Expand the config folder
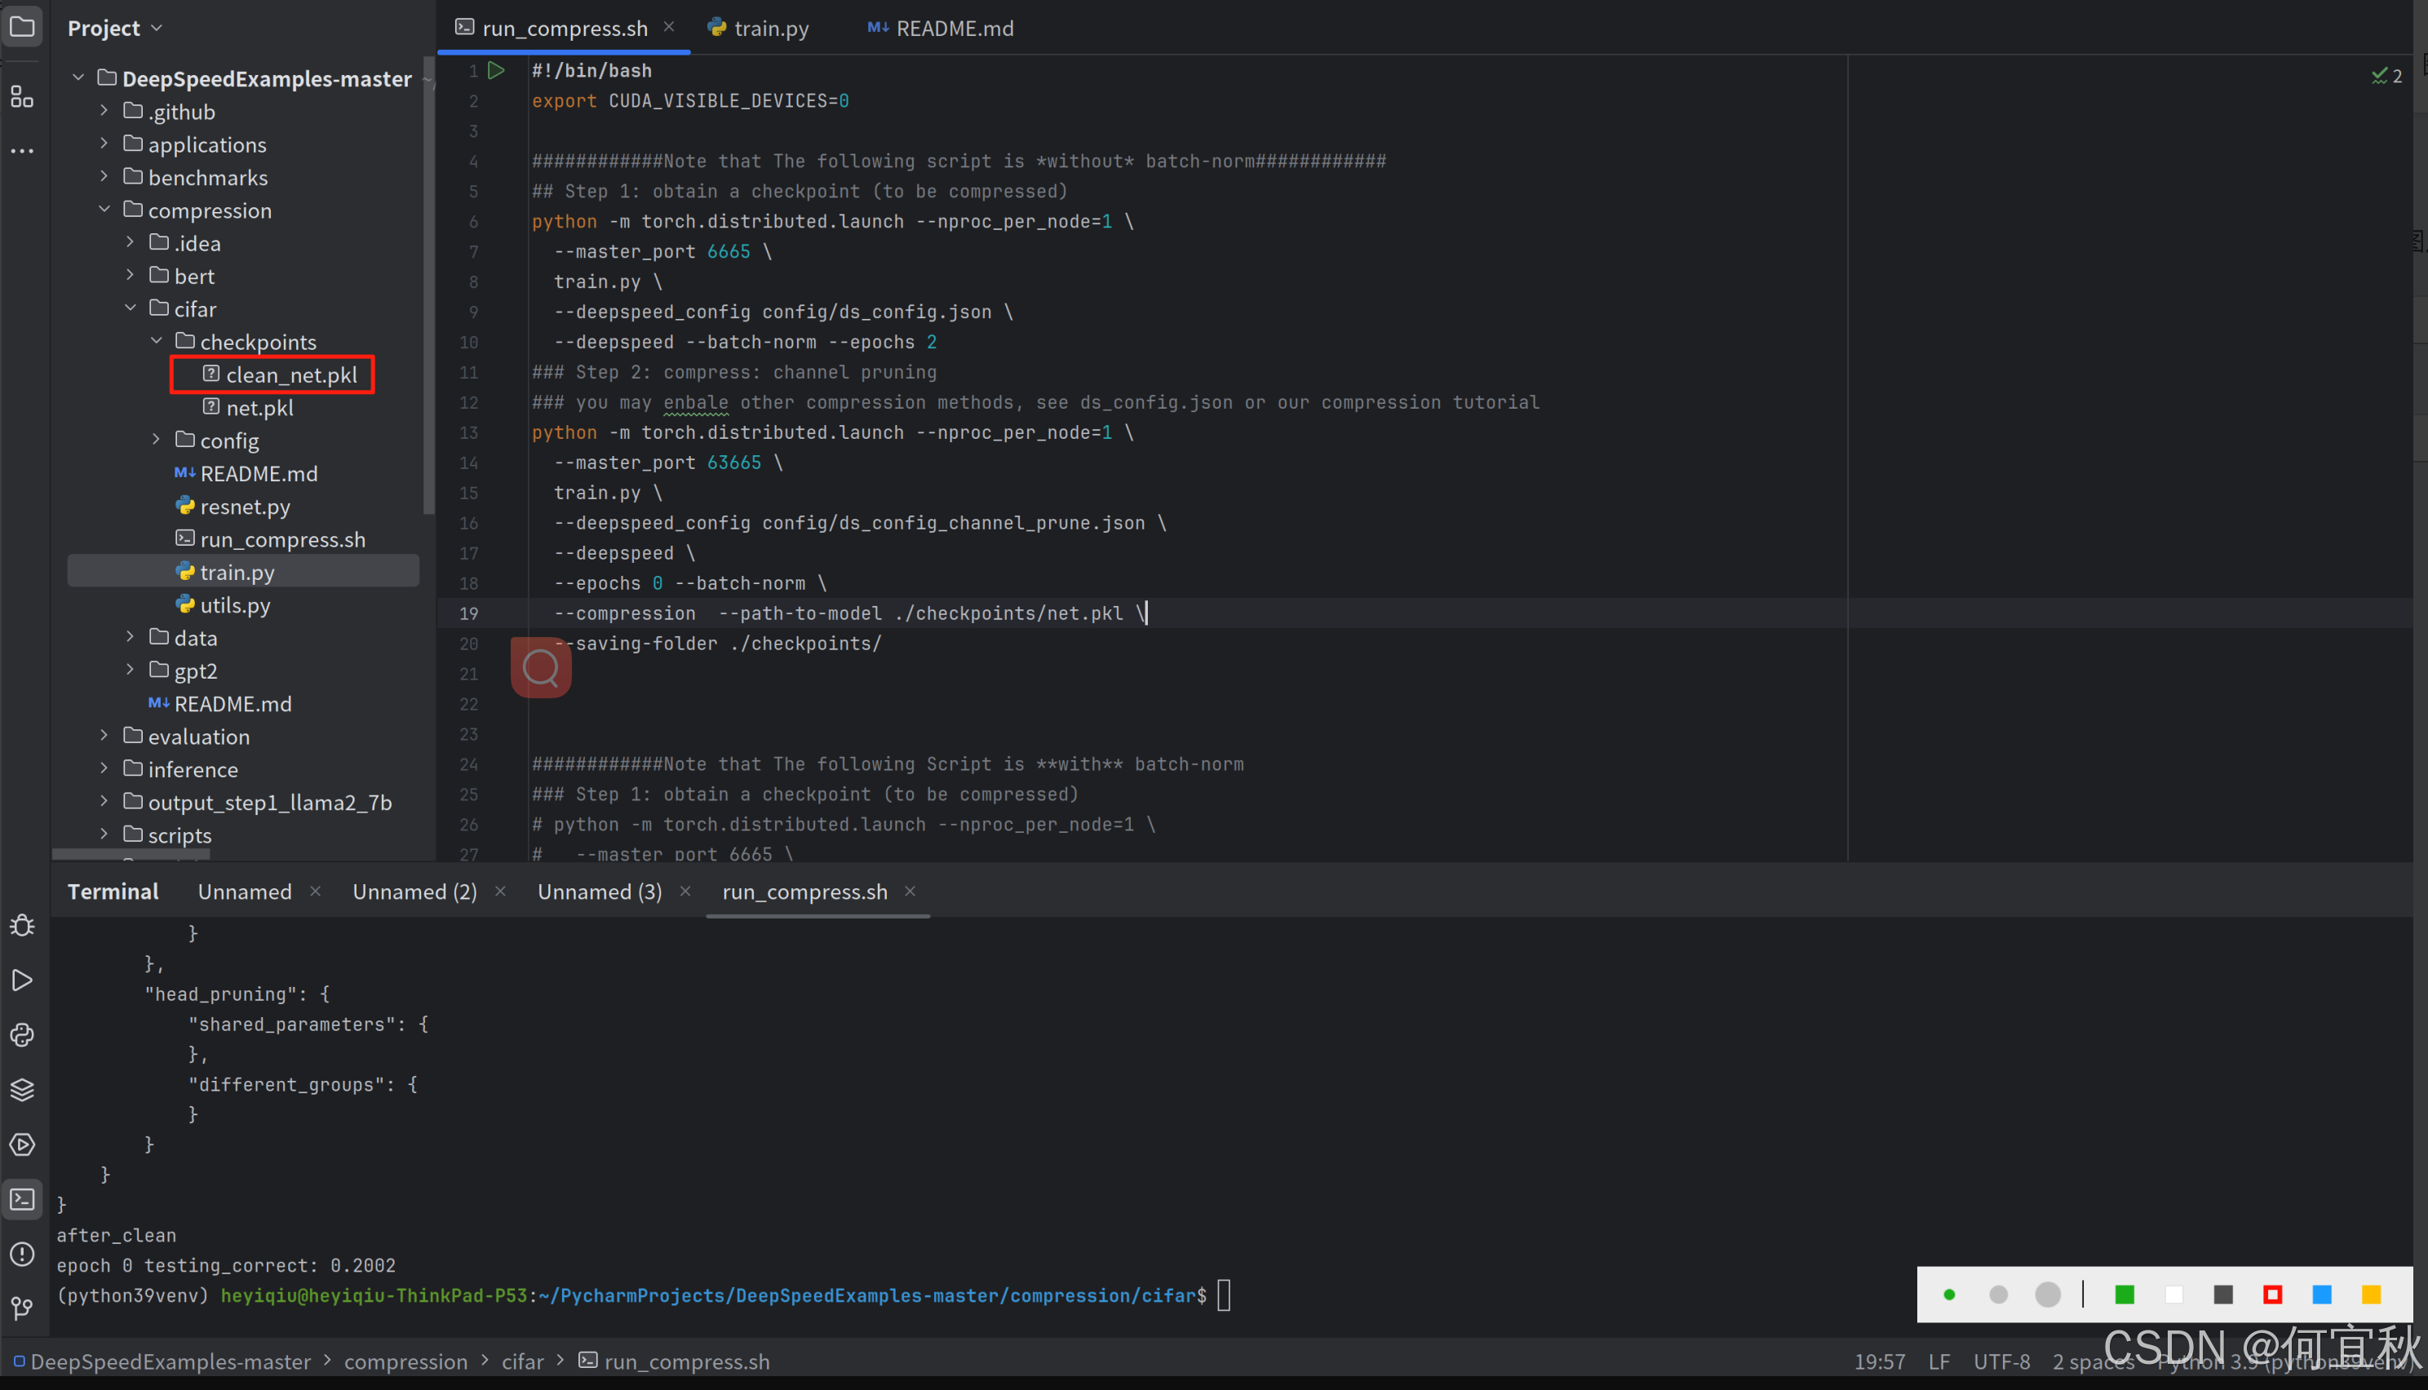The width and height of the screenshot is (2428, 1390). tap(157, 440)
